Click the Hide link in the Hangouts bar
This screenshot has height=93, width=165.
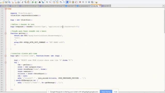pyautogui.click(x=115, y=92)
